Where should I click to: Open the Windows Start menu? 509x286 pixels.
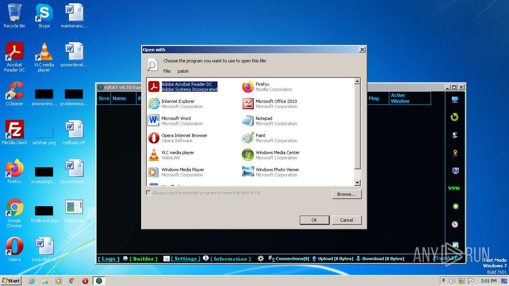11,280
